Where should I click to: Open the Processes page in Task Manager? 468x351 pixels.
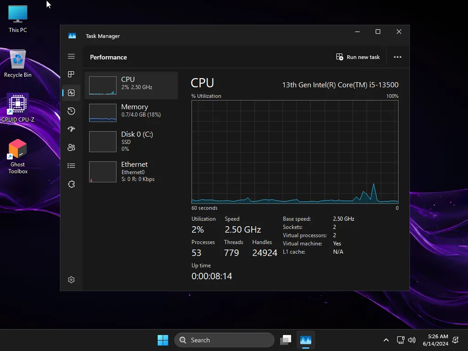click(x=71, y=74)
